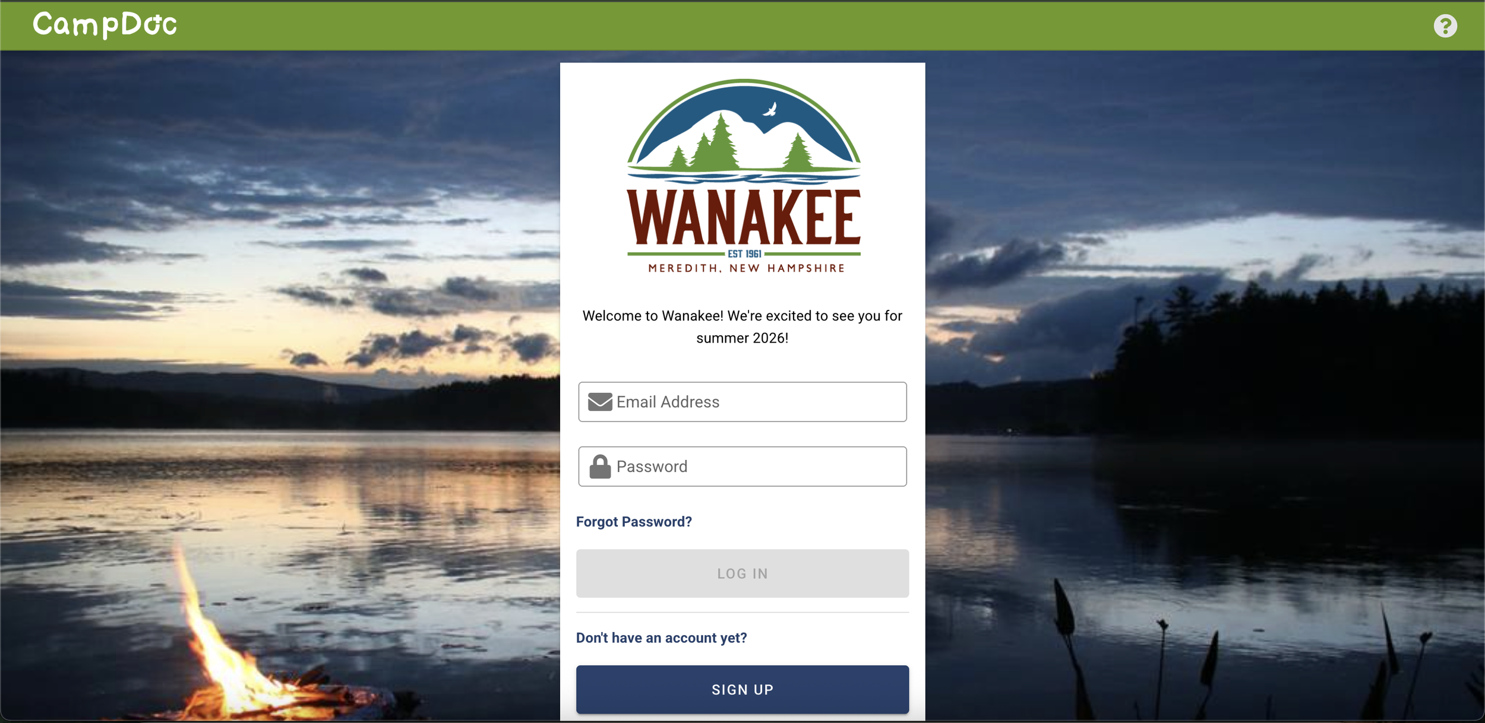
Task: Focus the Password input field
Action: 742,467
